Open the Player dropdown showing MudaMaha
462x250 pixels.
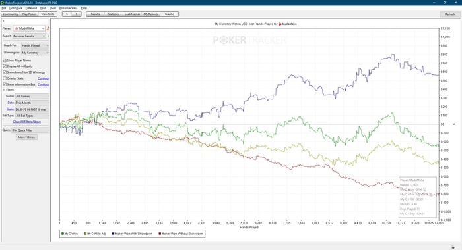[29, 28]
